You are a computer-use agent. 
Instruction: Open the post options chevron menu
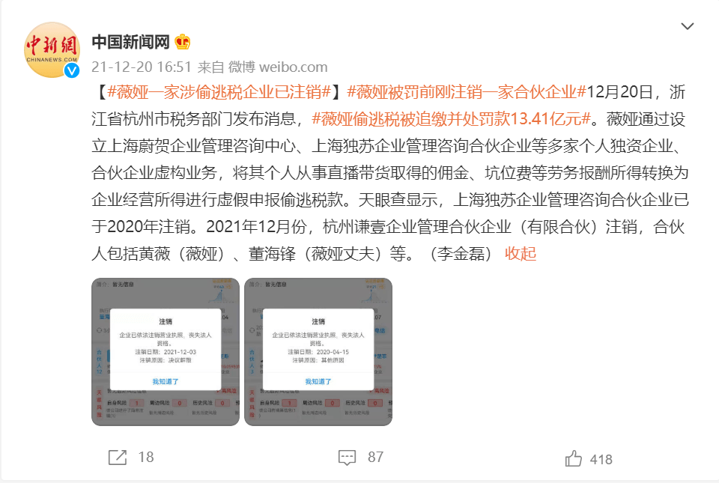tap(687, 26)
